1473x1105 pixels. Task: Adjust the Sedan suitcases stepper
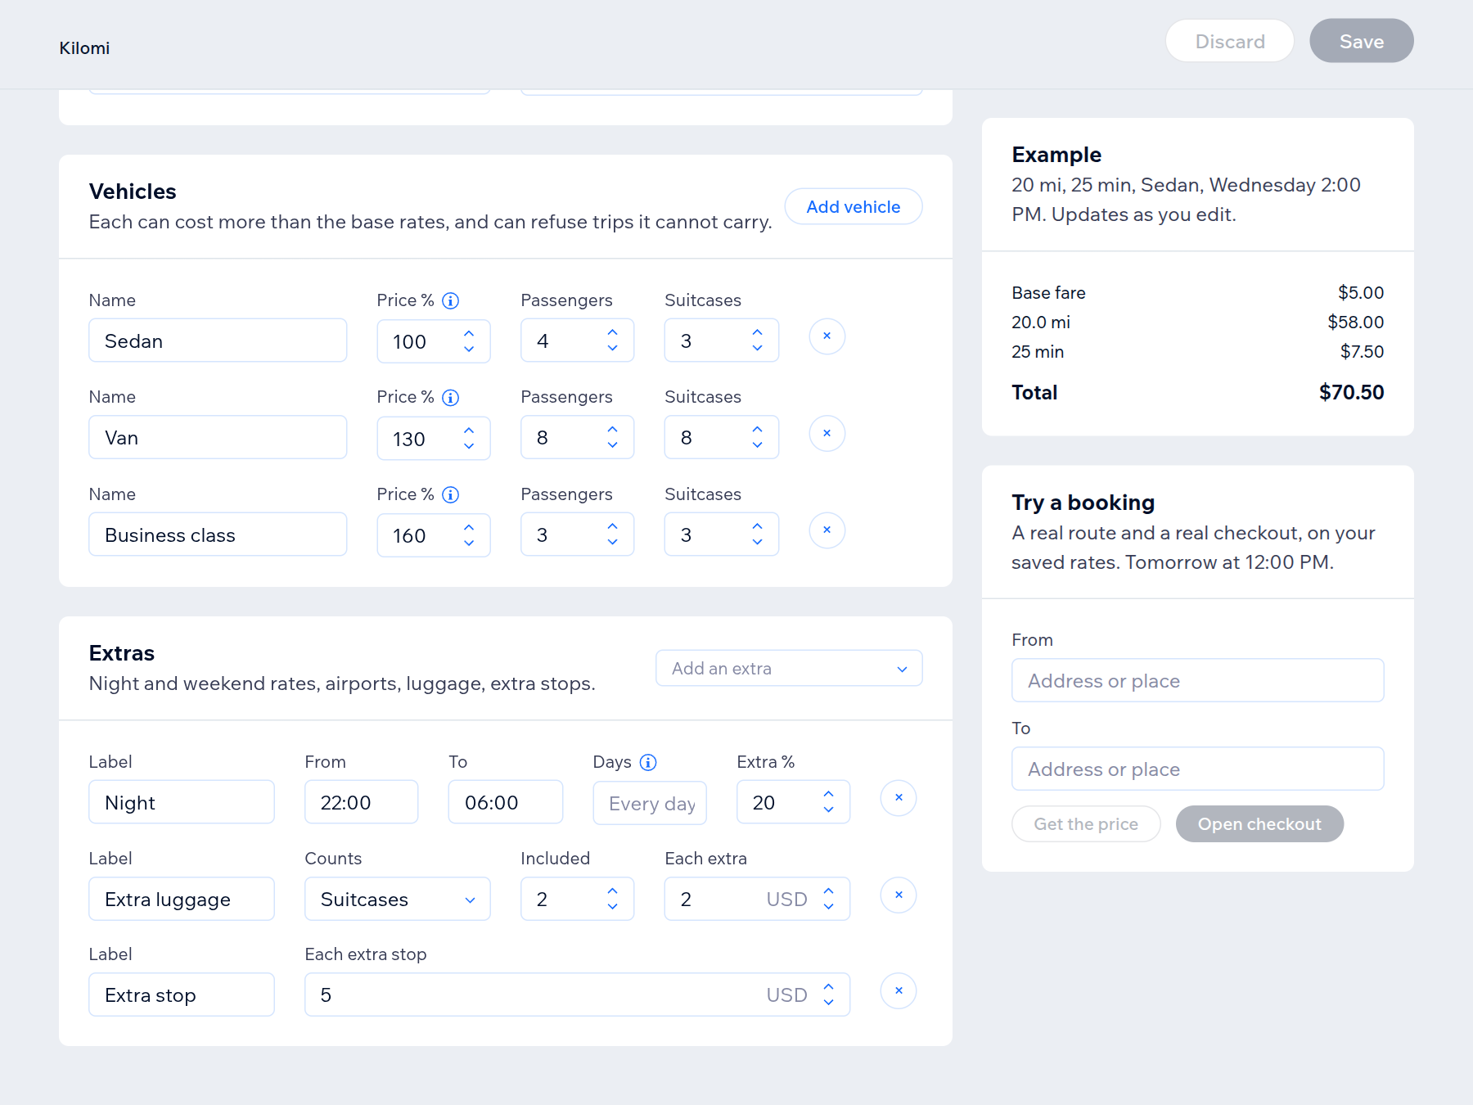pos(758,341)
